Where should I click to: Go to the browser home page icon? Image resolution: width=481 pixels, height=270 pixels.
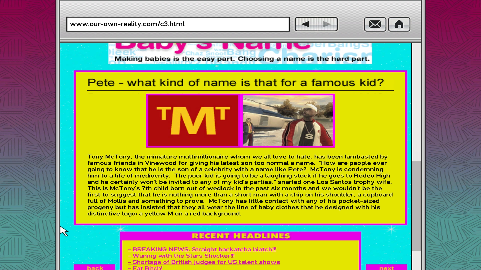click(x=399, y=24)
